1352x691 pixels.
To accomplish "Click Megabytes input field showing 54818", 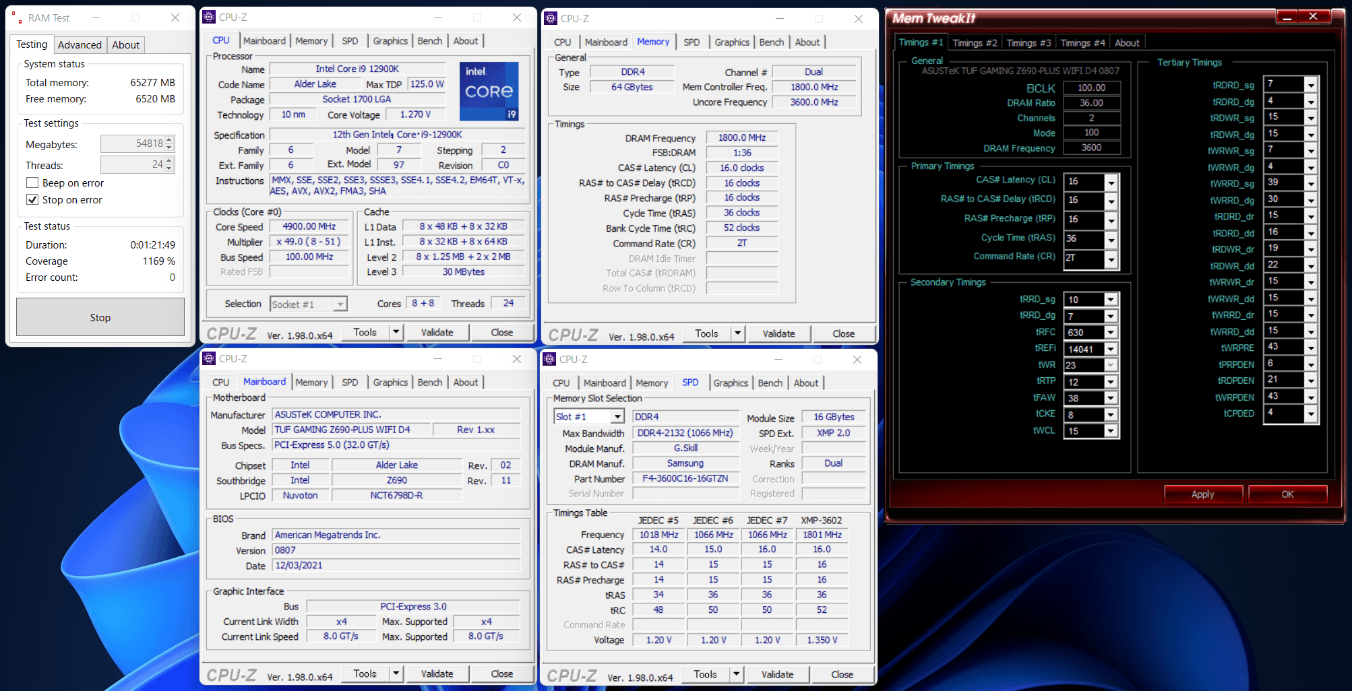I will (x=133, y=143).
